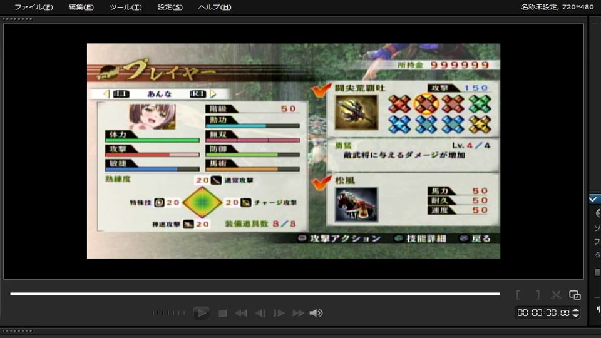
Task: Jump to the end with the fast-forward icon
Action: point(298,314)
